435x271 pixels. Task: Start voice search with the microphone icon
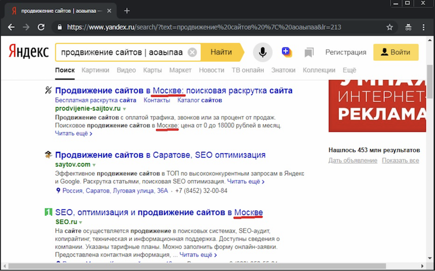click(263, 52)
